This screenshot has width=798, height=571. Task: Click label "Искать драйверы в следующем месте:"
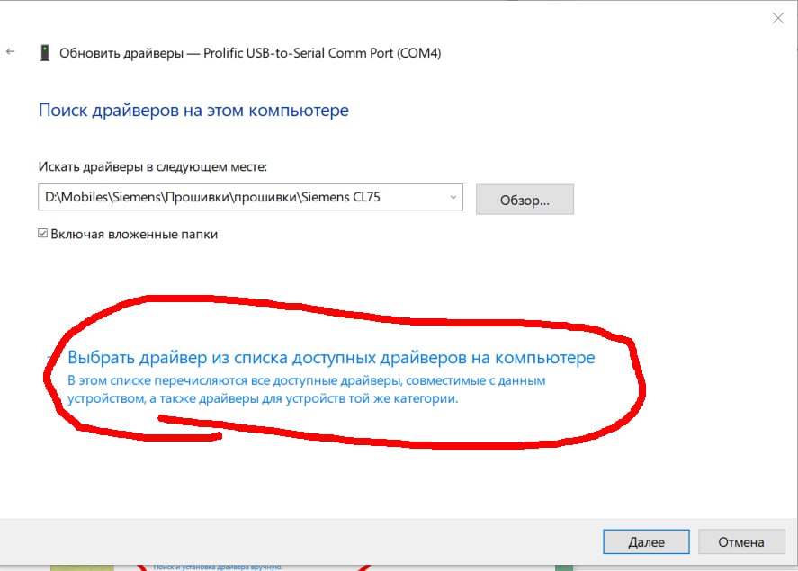point(153,166)
